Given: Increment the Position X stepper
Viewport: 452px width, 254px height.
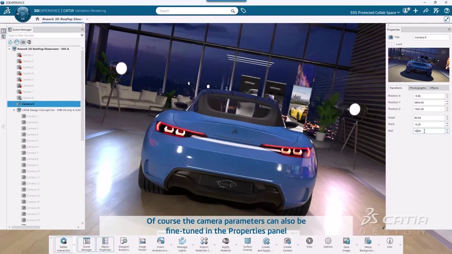Looking at the screenshot, I should pos(447,95).
